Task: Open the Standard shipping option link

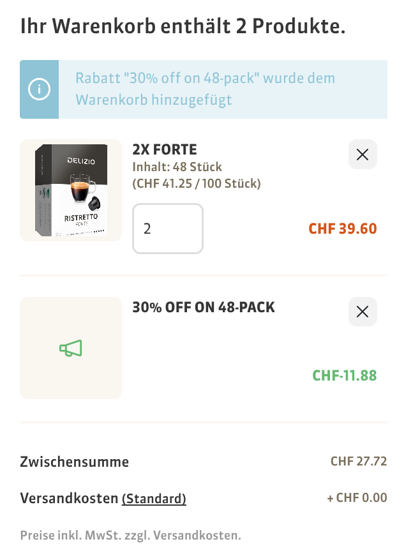Action: point(154,498)
